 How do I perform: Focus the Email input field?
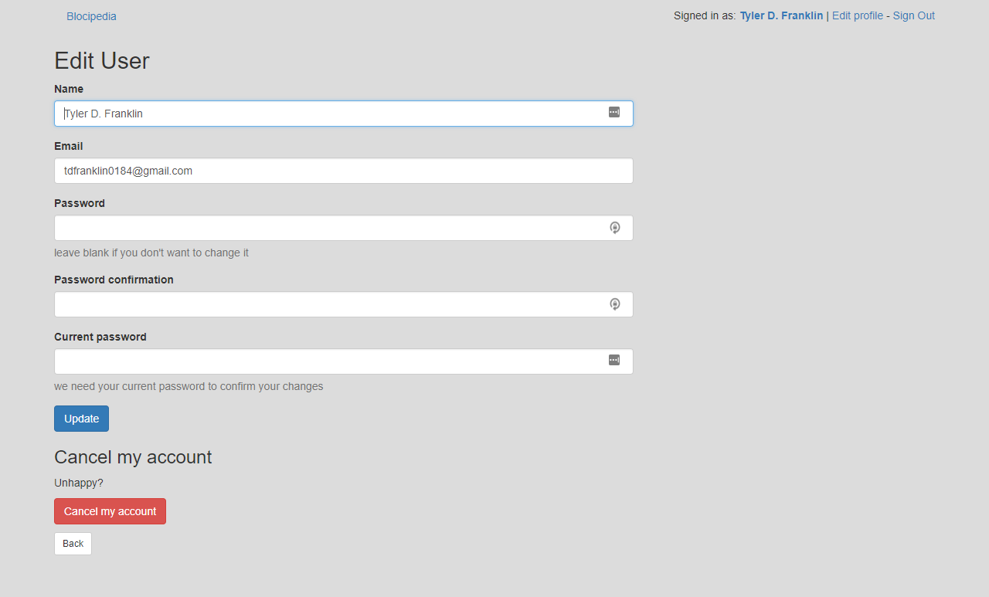pyautogui.click(x=344, y=171)
